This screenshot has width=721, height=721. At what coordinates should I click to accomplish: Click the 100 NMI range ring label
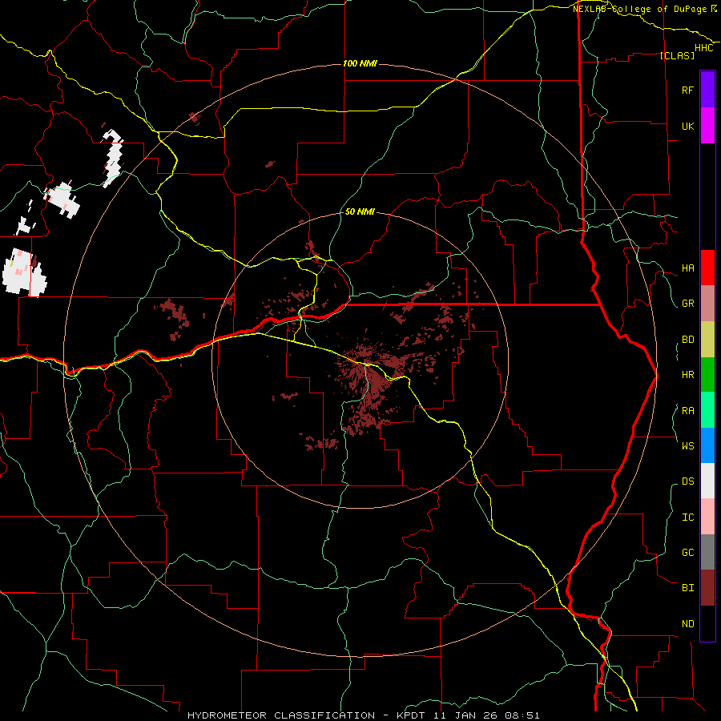tap(360, 63)
